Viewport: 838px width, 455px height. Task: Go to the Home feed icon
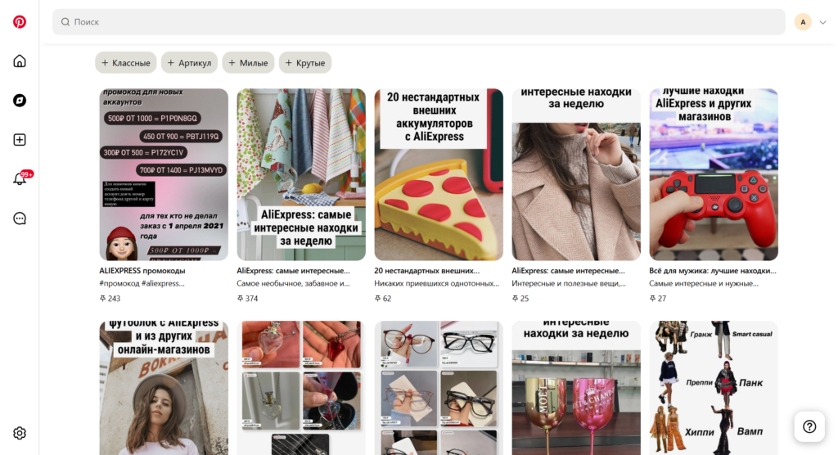[x=20, y=61]
